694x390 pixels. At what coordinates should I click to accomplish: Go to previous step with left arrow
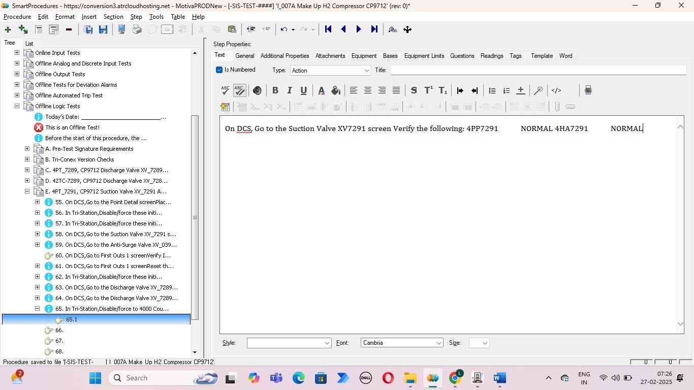coord(343,29)
